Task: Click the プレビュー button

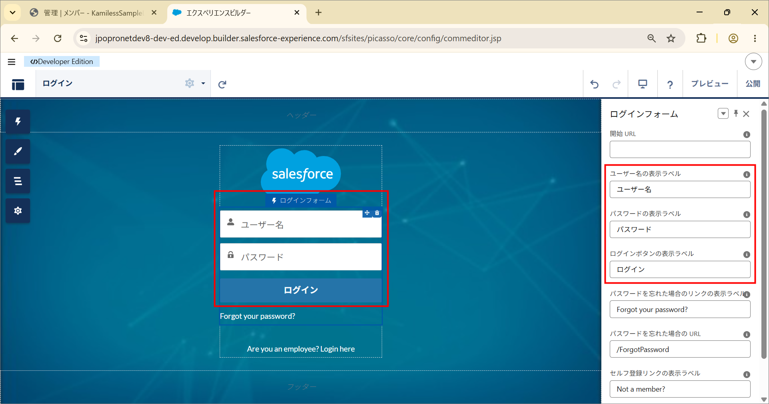Action: (x=709, y=84)
